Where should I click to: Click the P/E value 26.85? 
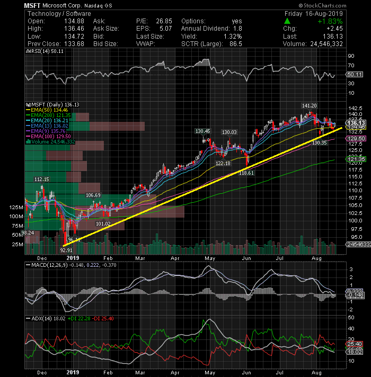[x=164, y=21]
